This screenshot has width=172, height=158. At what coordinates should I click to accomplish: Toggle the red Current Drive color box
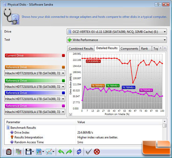click(x=63, y=56)
